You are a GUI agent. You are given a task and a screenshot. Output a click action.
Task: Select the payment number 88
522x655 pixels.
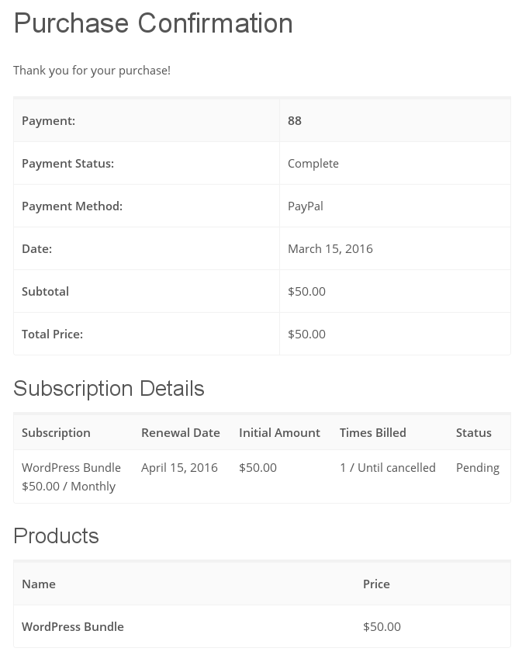[x=295, y=120]
